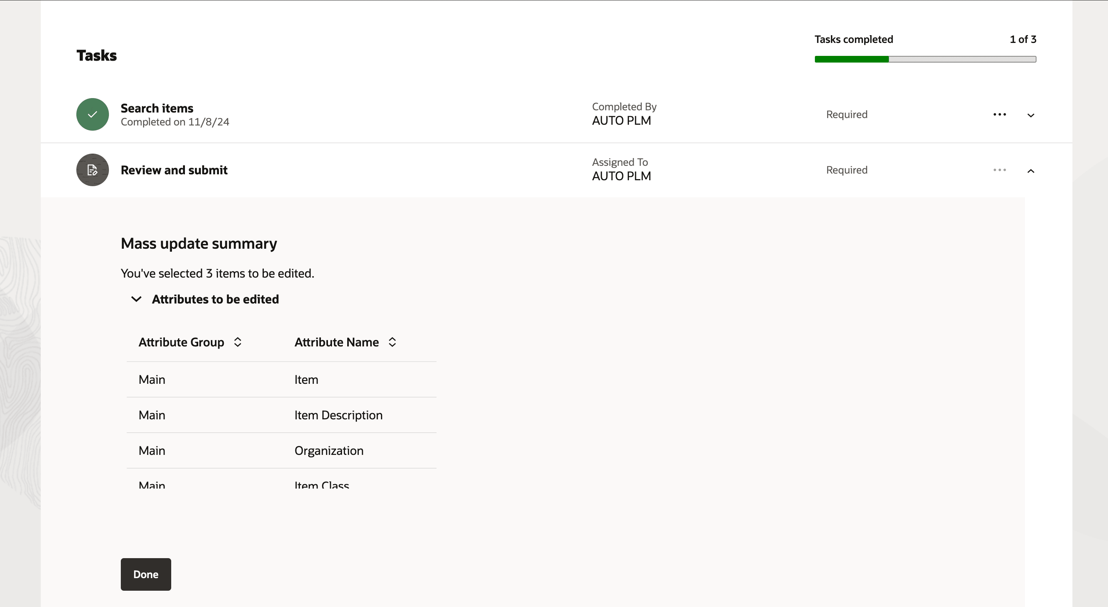Click the green checkmark icon for Search items
The width and height of the screenshot is (1108, 607).
(93, 114)
